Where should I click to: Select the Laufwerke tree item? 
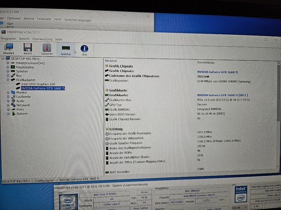23,97
